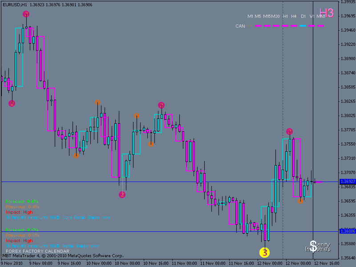The image size is (356, 267).
Task: Click the 1.39695 price axis label
Action: coord(348,16)
